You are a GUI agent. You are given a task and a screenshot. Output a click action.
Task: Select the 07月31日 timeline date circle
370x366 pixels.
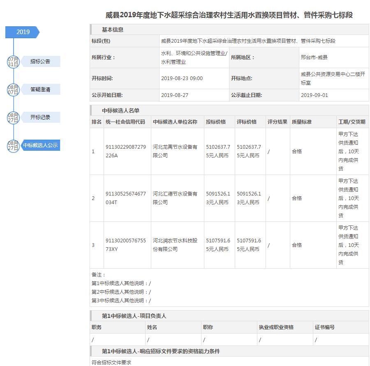pos(13,62)
